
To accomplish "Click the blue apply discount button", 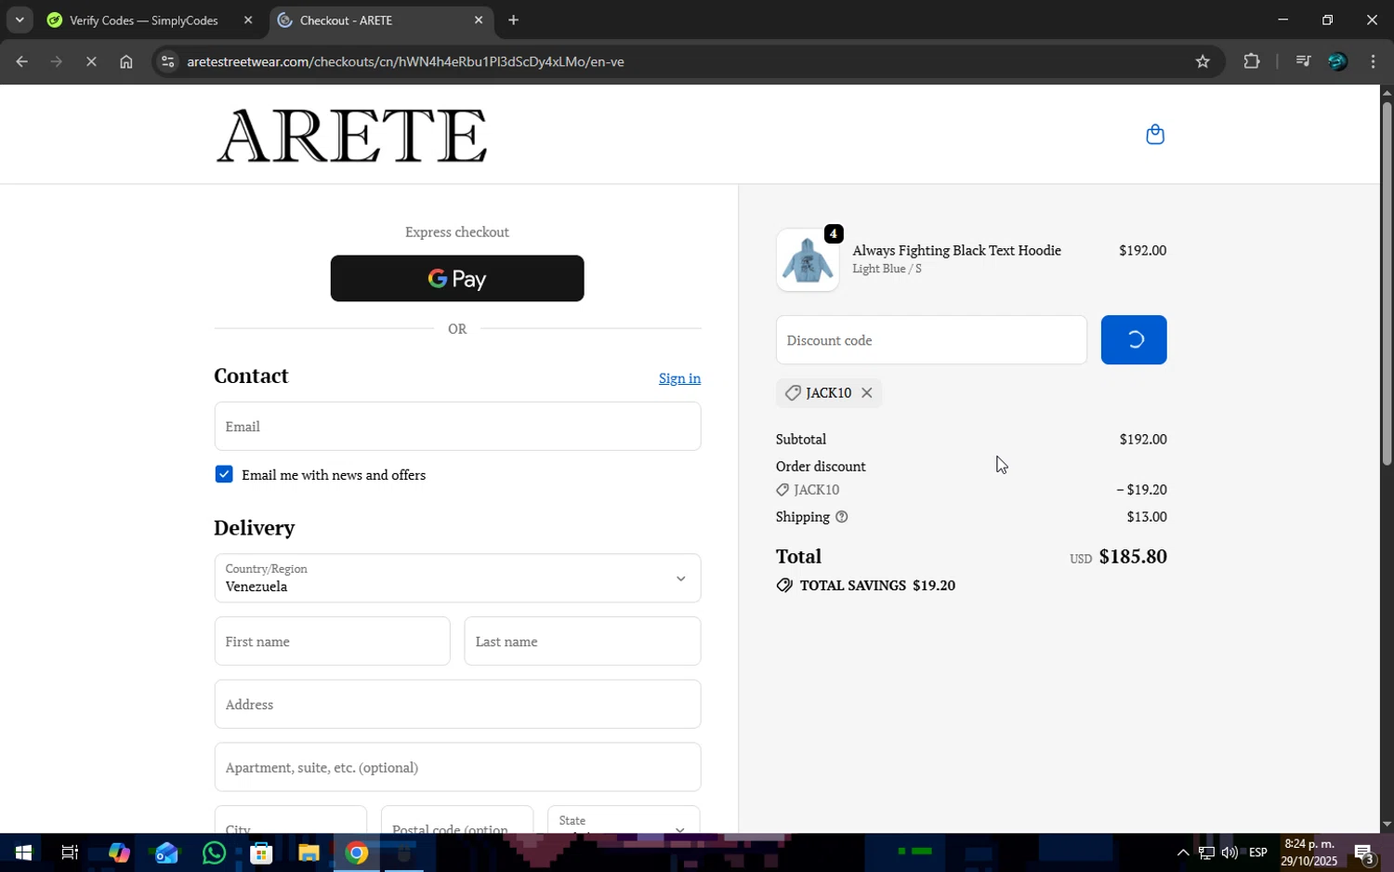I will click(x=1134, y=339).
